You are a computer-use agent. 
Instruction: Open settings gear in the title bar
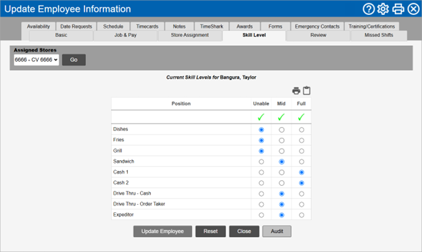tap(383, 9)
